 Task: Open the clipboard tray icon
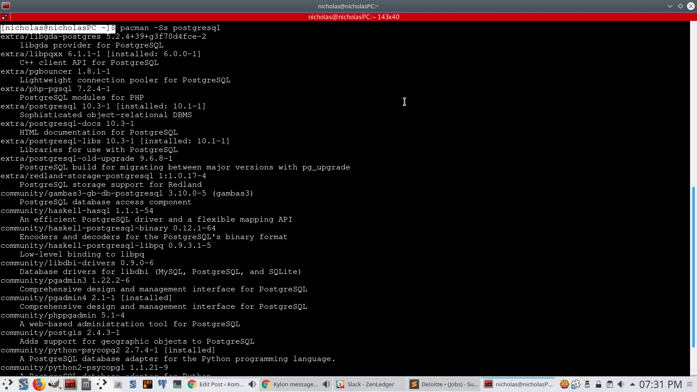click(x=609, y=384)
